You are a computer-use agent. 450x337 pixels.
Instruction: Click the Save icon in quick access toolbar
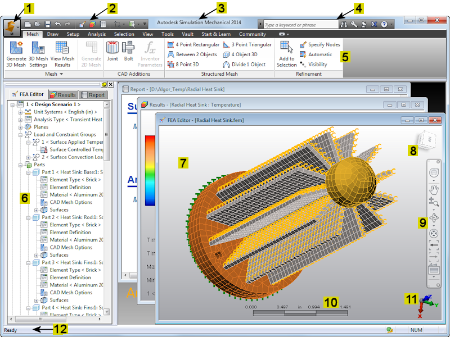pos(48,24)
